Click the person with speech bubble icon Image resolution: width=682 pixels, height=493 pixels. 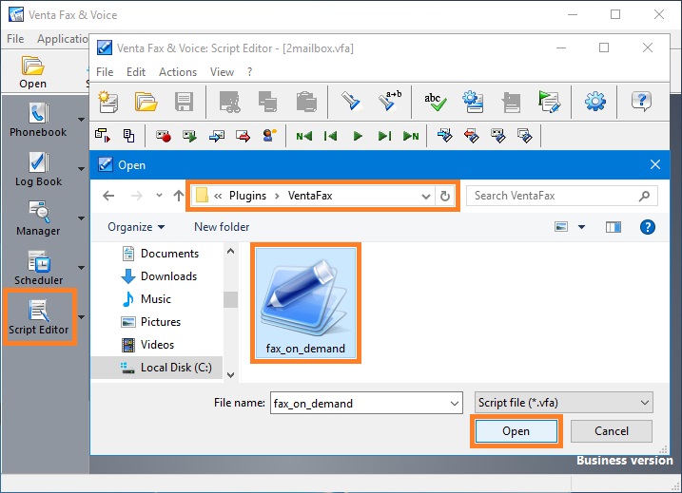pyautogui.click(x=269, y=136)
